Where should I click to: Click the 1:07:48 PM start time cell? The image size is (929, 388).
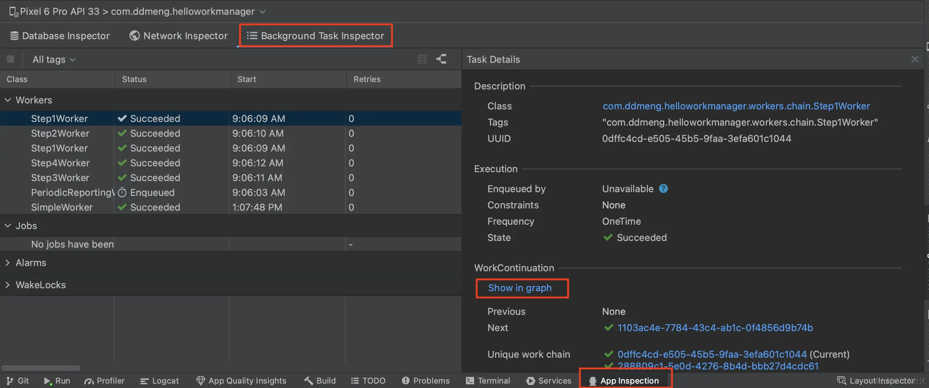click(x=257, y=207)
